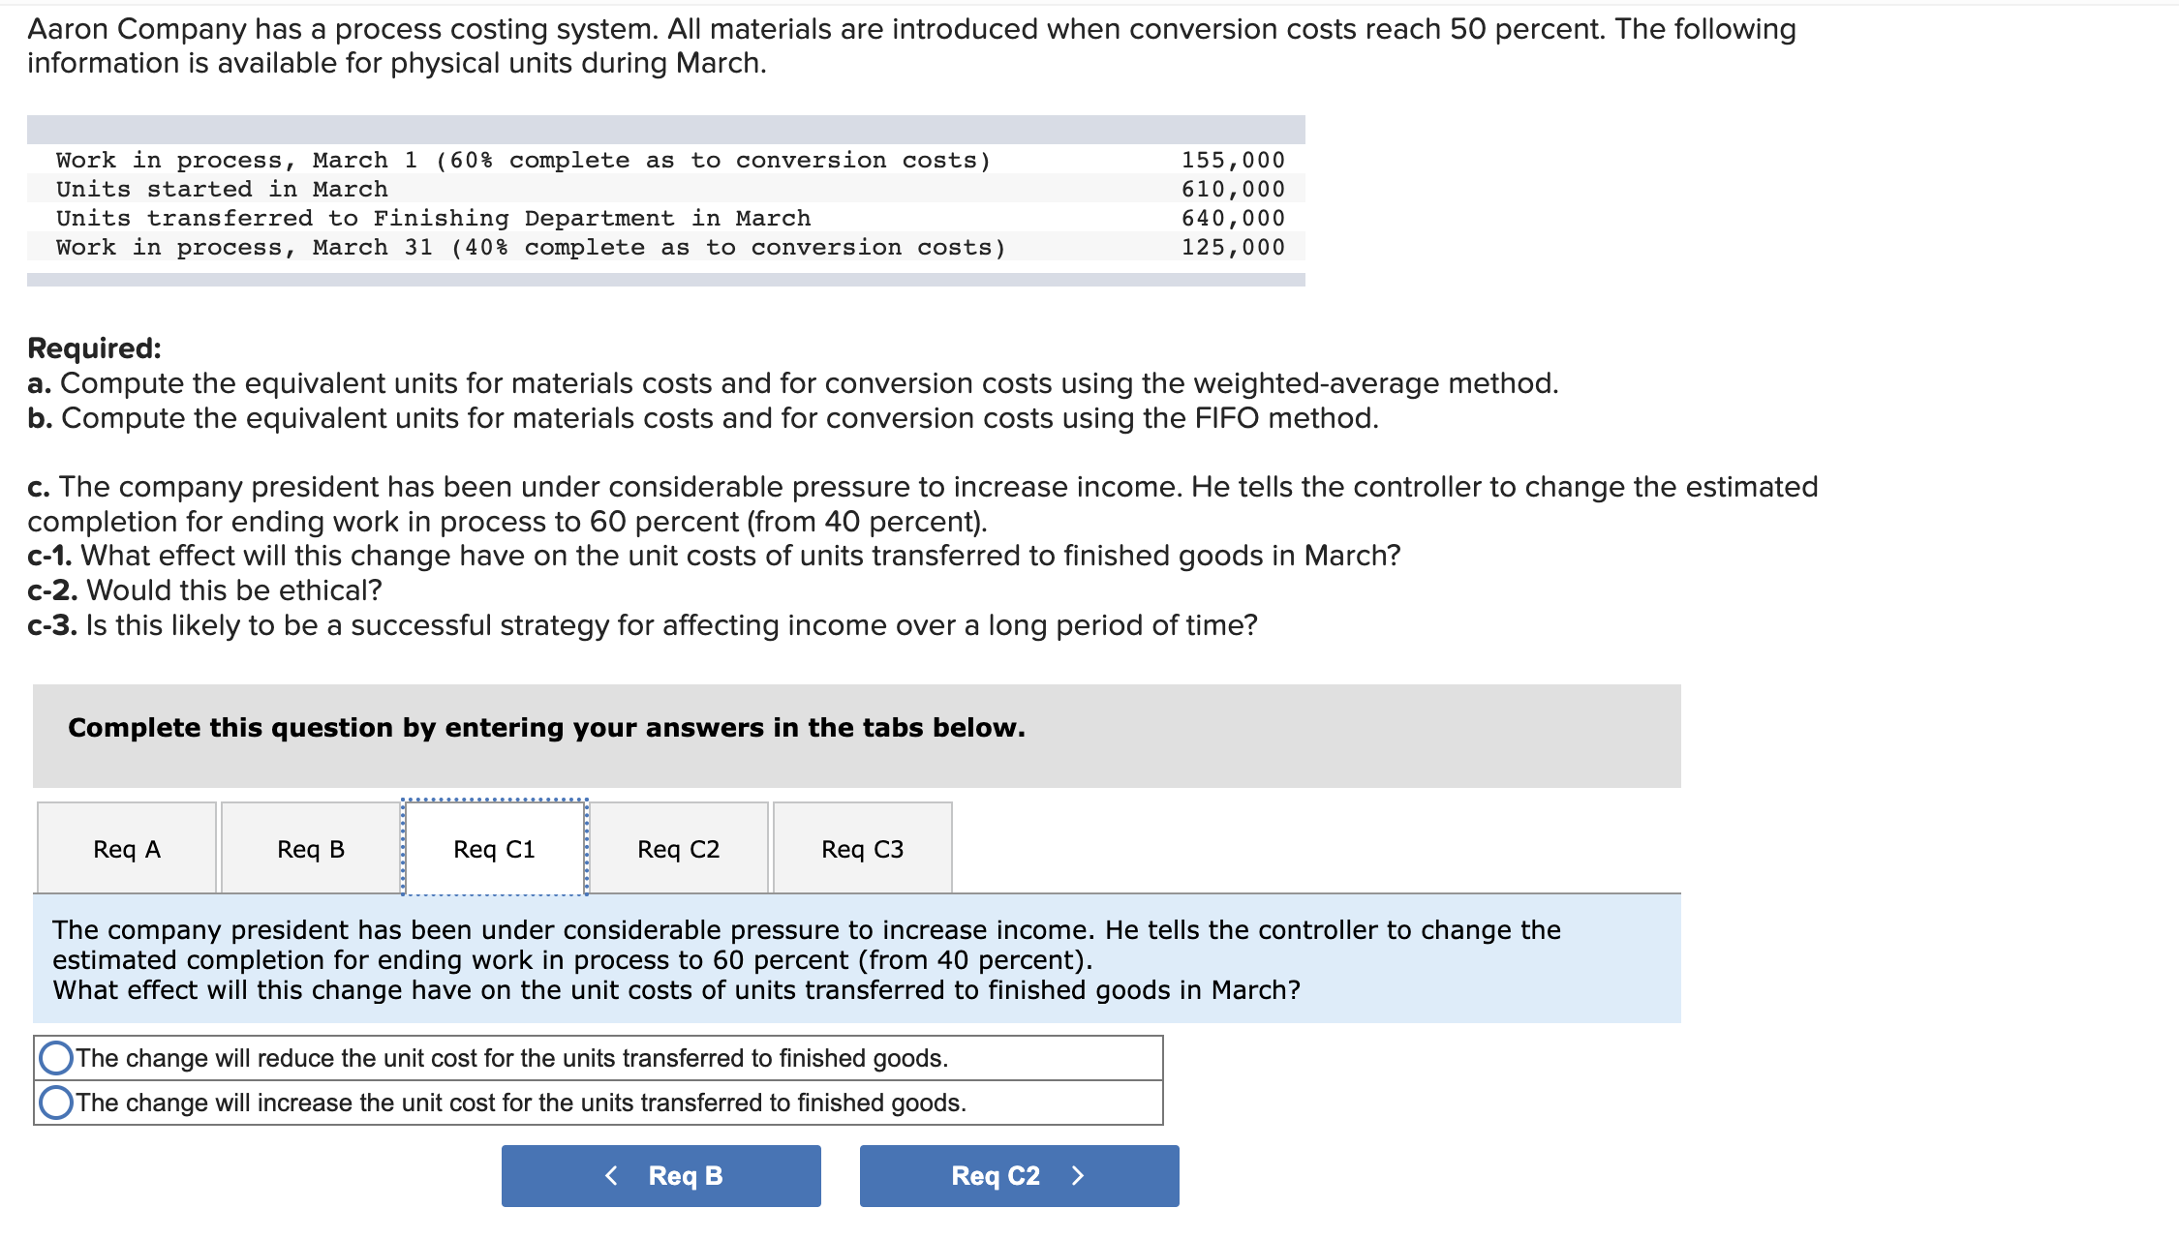
Task: Open the Req C2 tab
Action: tap(678, 848)
